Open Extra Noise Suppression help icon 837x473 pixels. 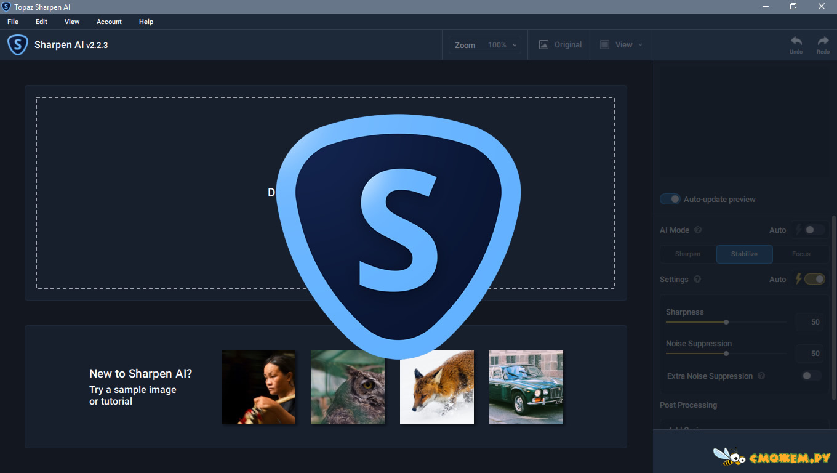pos(761,376)
